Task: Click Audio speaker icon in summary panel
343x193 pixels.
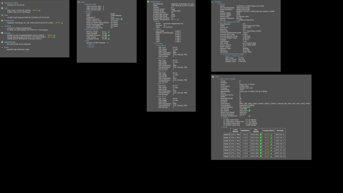Action: point(2,47)
